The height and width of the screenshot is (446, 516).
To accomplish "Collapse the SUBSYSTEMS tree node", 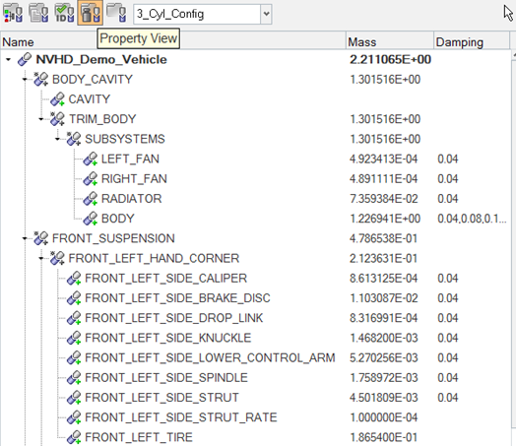I will pyautogui.click(x=57, y=139).
